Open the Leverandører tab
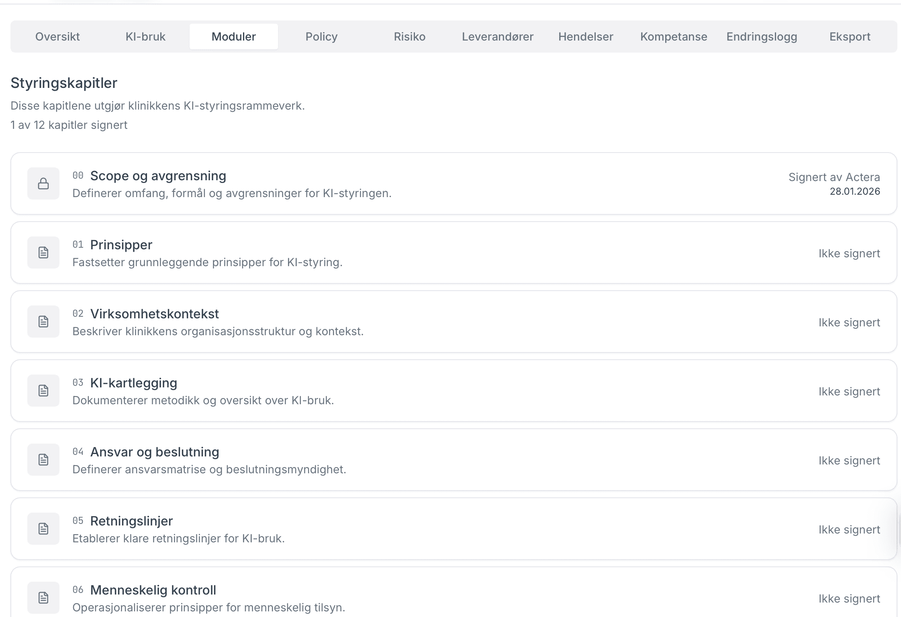The image size is (901, 617). click(x=497, y=37)
